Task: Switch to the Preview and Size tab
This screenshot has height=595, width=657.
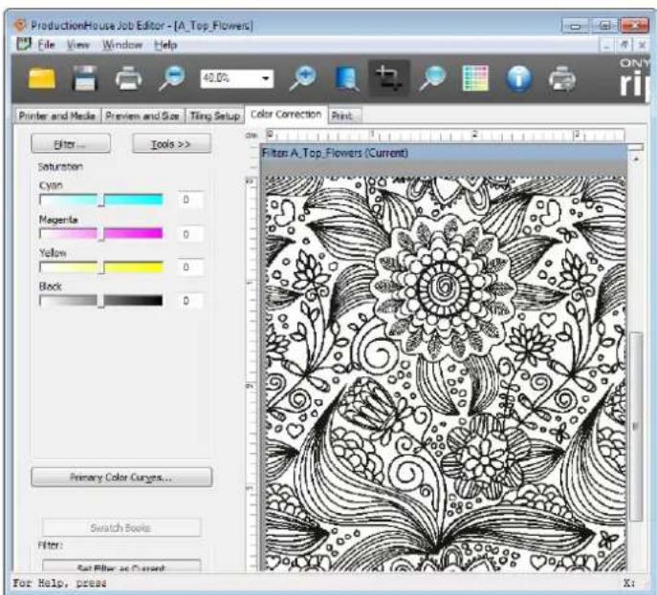Action: [142, 116]
